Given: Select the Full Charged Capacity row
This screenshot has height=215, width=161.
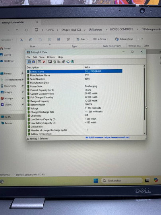Looking at the screenshot, I should [x=74, y=97].
